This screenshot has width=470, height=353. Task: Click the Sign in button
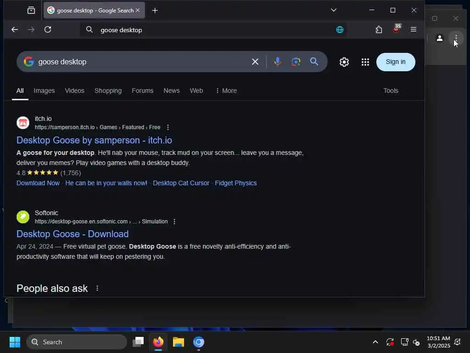[396, 62]
